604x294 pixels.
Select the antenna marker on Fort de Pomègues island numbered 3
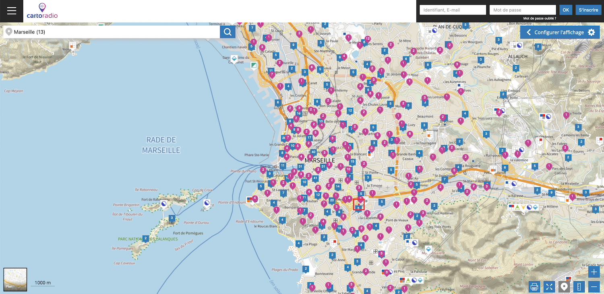point(172,218)
